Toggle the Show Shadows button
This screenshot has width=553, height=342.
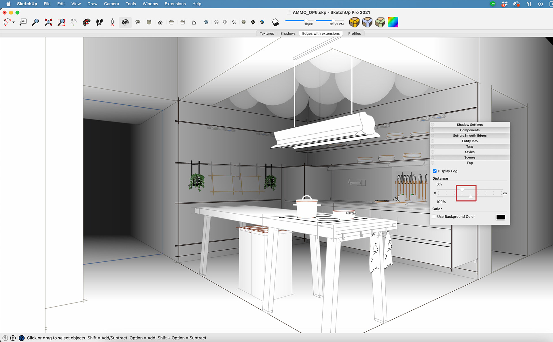(275, 22)
